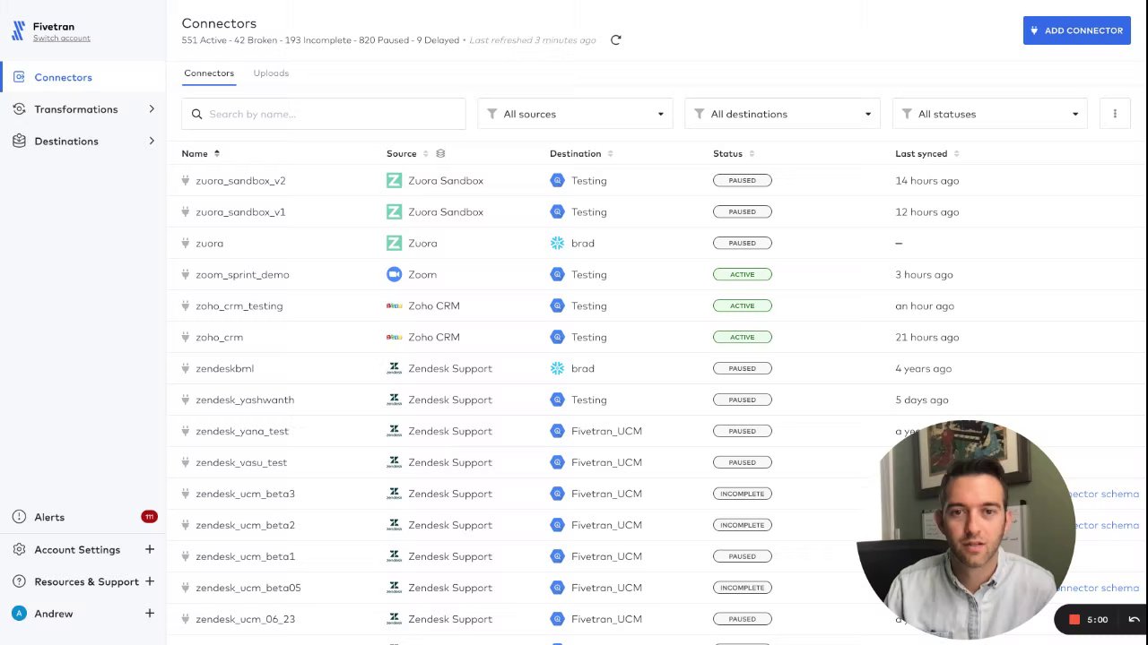Click the Zuora Sandbox icon for zuora_sandbox_v2
This screenshot has height=645, width=1148.
[394, 180]
